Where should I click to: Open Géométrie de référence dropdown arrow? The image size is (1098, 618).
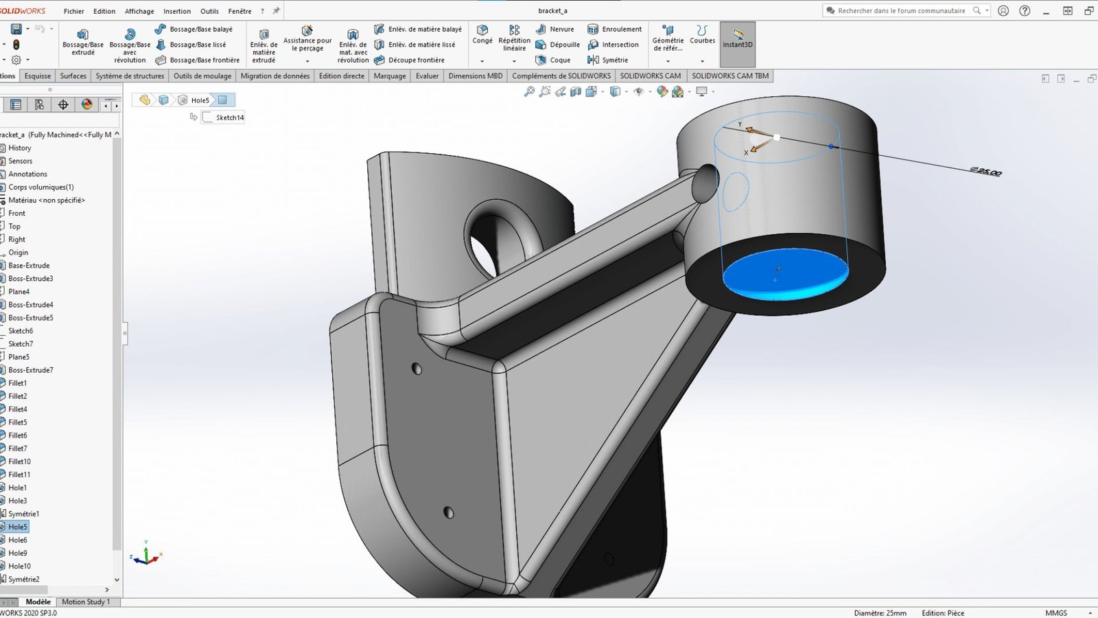pyautogui.click(x=668, y=61)
